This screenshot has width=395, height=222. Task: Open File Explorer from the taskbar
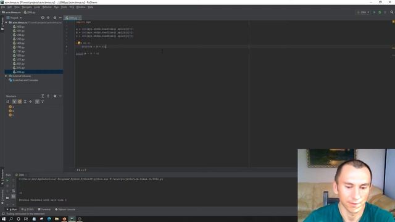(x=57, y=219)
